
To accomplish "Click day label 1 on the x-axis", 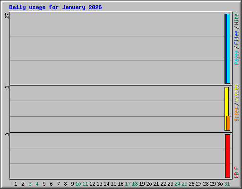I will (x=16, y=184).
